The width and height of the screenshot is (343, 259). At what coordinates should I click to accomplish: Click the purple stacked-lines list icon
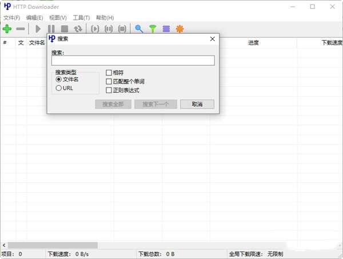tap(166, 29)
